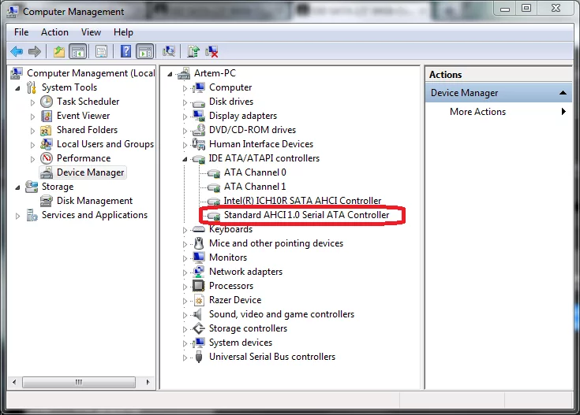Collapse the IDE ATA/ATAPI controllers node
Screen dimensions: 580x415
click(185, 159)
